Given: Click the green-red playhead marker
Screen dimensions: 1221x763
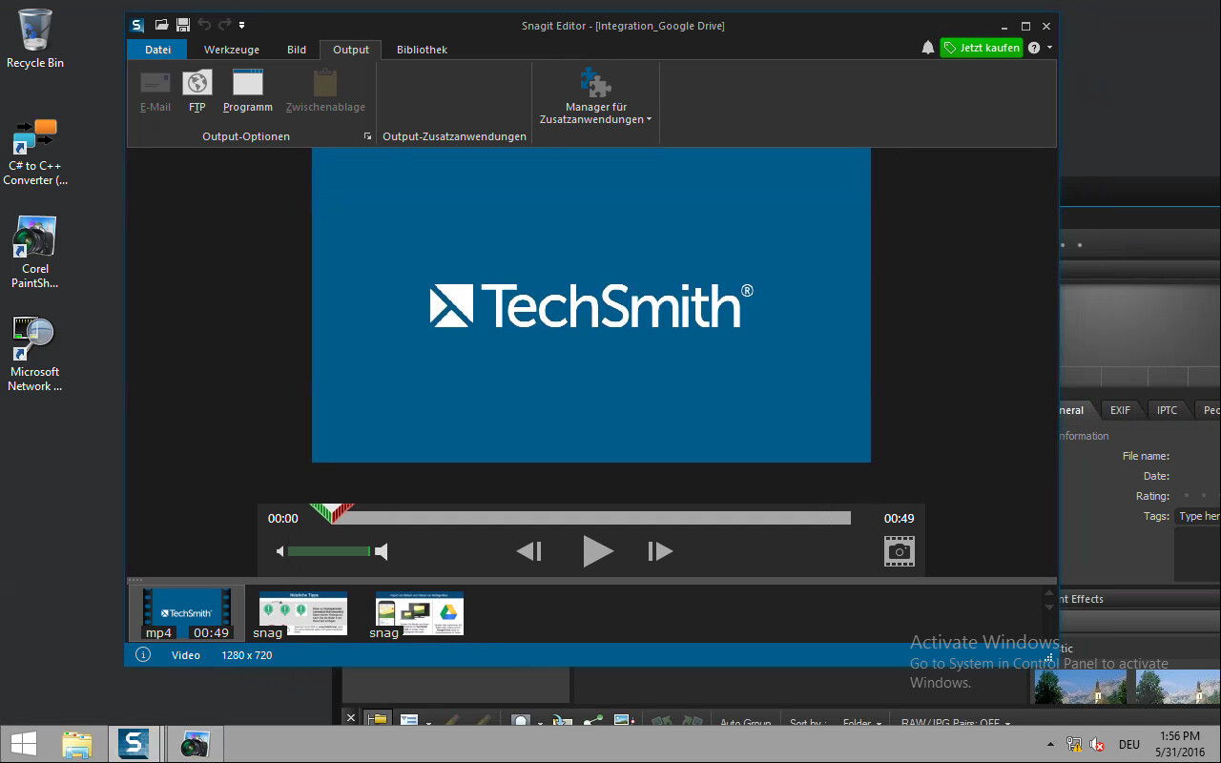Looking at the screenshot, I should pyautogui.click(x=332, y=513).
